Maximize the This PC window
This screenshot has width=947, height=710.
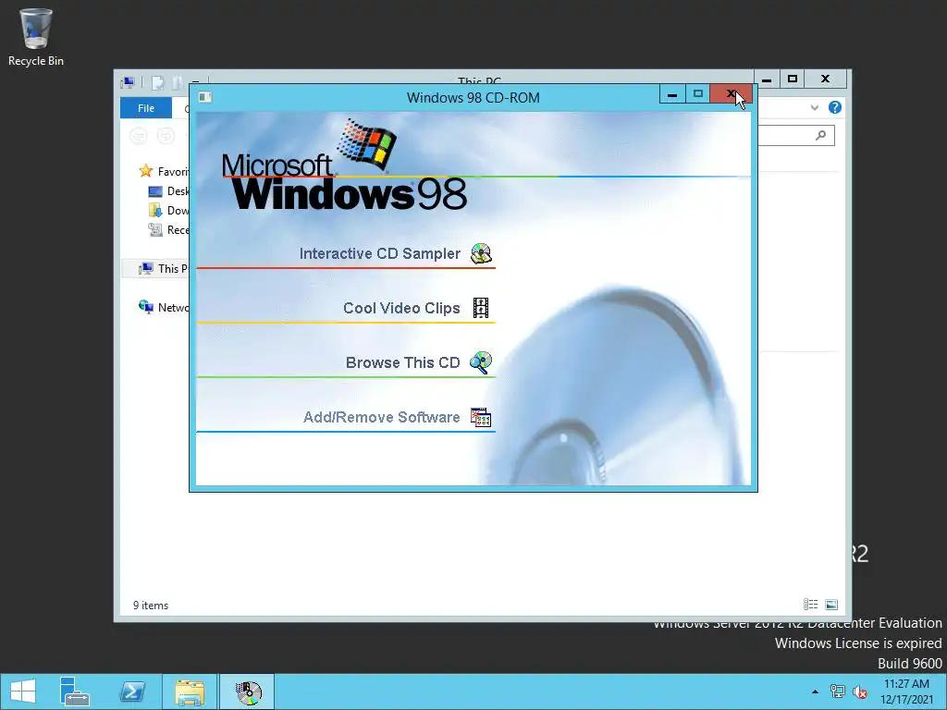pyautogui.click(x=793, y=80)
